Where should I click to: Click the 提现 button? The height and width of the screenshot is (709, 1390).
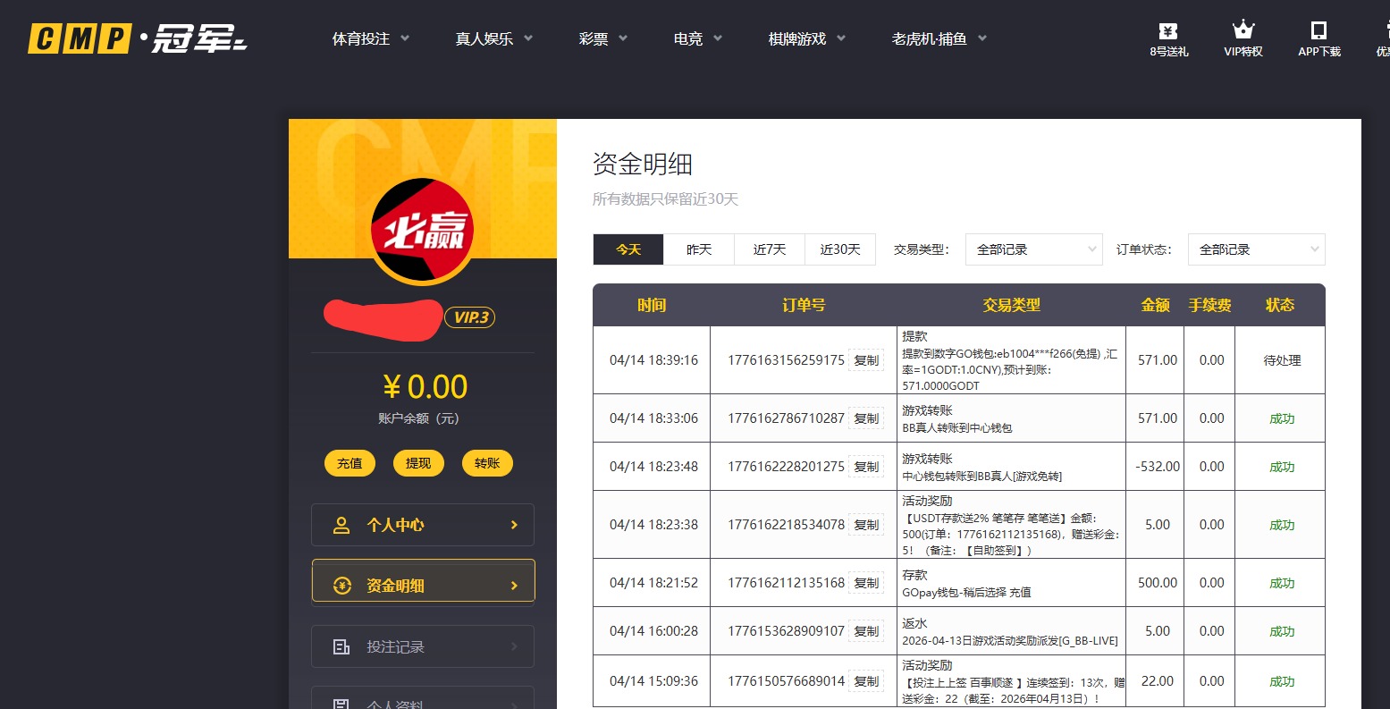(418, 463)
